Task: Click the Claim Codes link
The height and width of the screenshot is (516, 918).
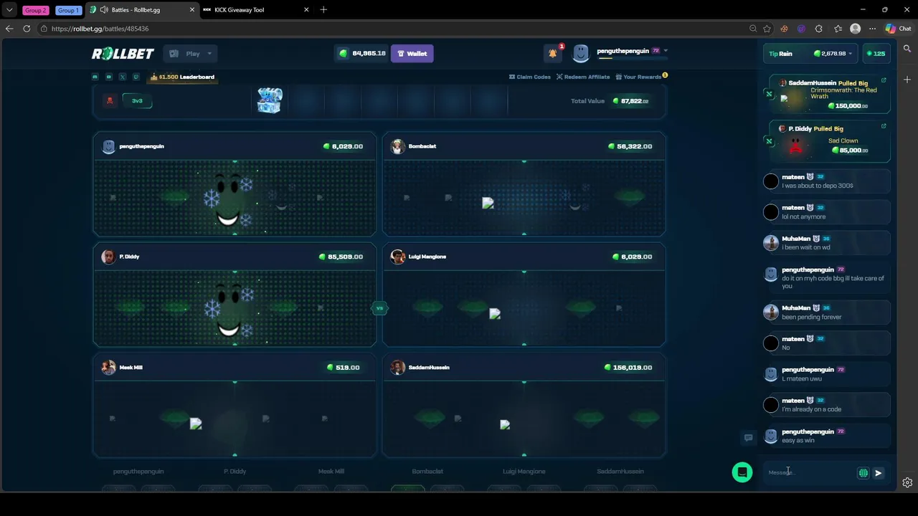Action: [529, 77]
